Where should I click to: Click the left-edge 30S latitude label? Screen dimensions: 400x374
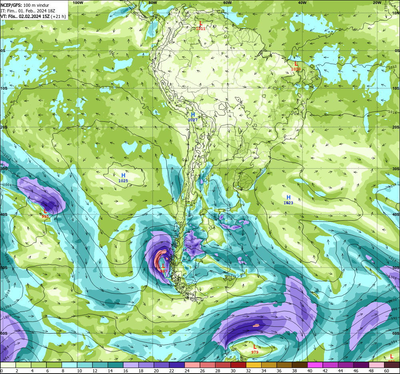point(4,169)
